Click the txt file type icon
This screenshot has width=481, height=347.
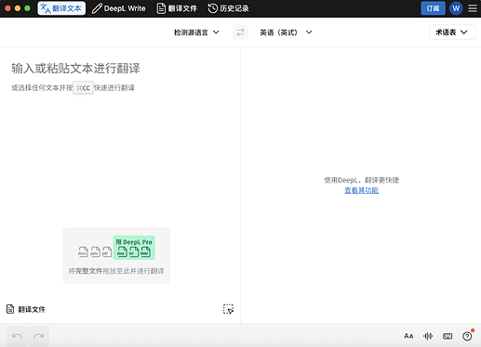point(133,251)
